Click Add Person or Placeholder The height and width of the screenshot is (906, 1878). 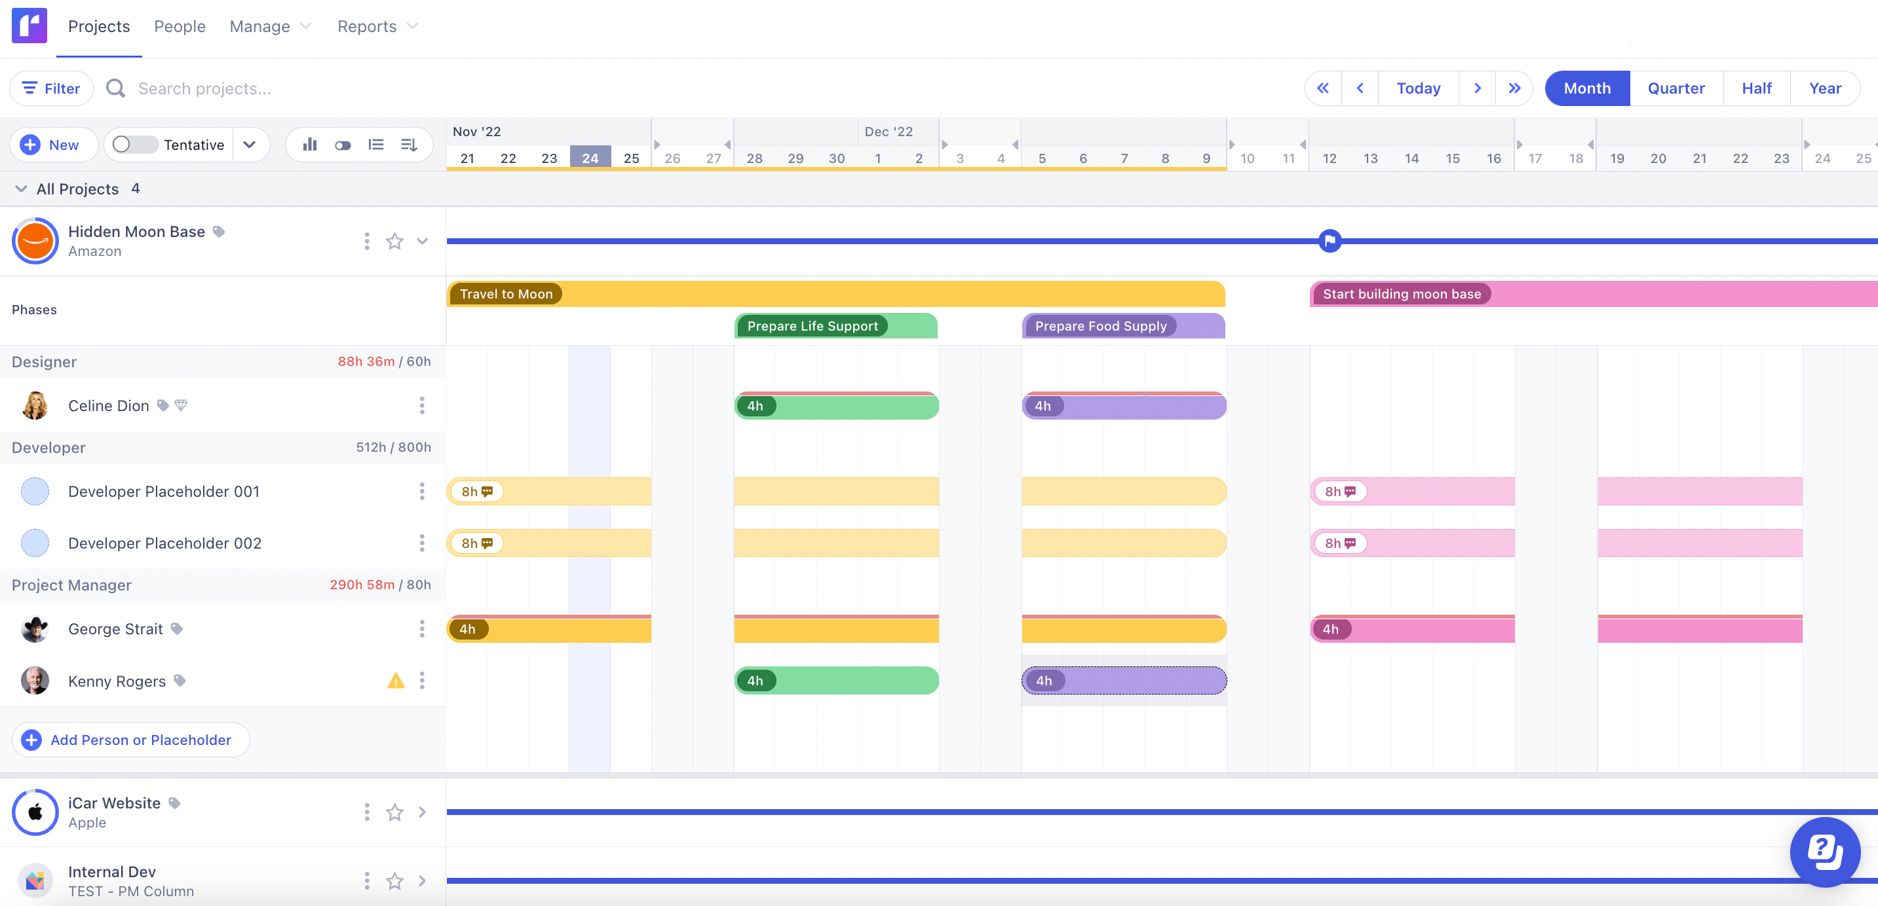coord(130,740)
